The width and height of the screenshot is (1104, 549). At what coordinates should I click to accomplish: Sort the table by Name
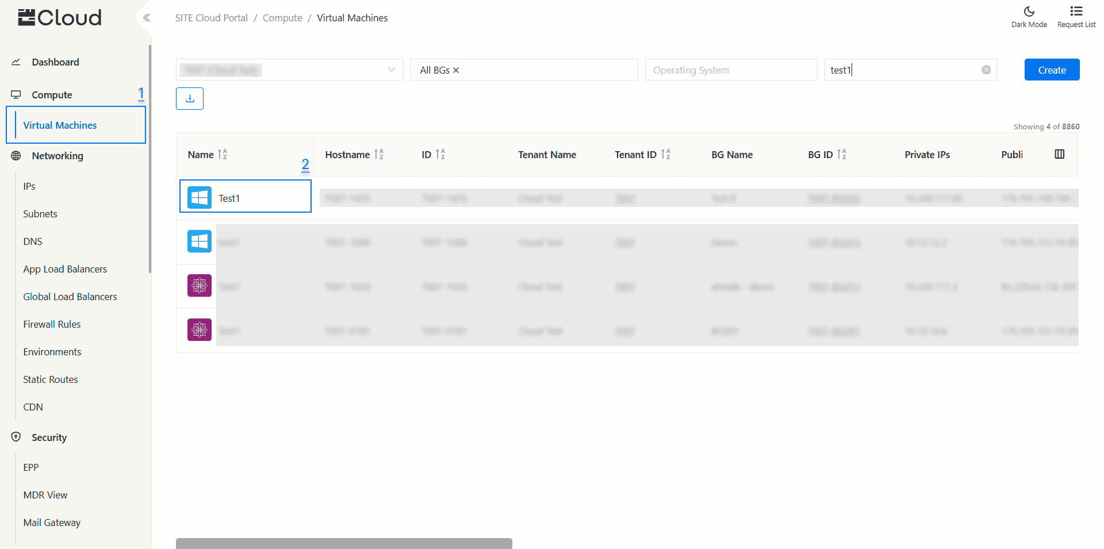coord(223,155)
